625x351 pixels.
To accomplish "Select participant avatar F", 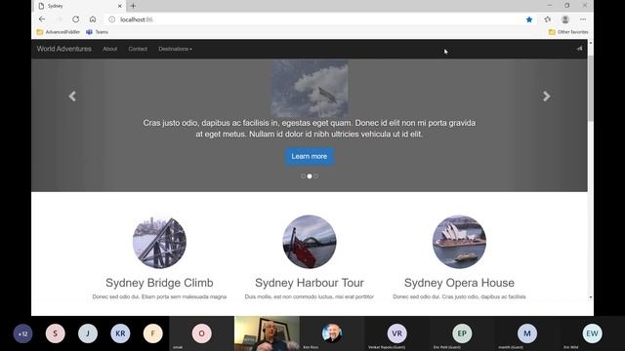I will click(152, 333).
